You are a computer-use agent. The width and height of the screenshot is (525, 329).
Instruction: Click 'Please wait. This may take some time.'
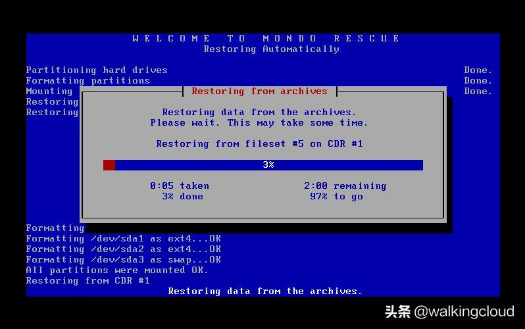click(259, 123)
